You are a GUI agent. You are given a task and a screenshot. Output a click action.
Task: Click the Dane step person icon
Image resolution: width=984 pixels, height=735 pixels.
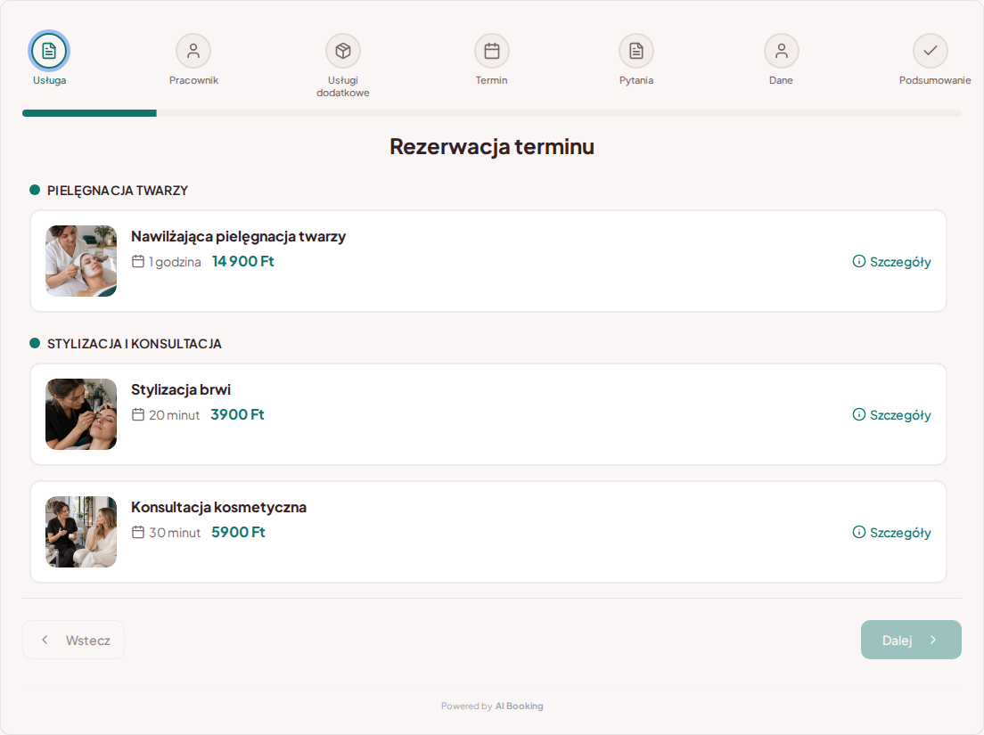pyautogui.click(x=782, y=51)
